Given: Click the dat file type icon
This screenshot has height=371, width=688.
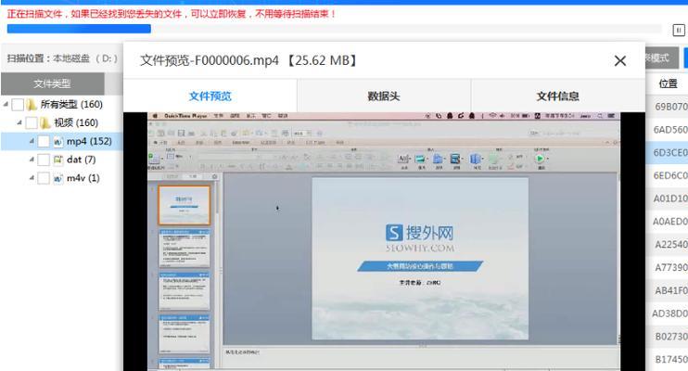Looking at the screenshot, I should click(57, 160).
